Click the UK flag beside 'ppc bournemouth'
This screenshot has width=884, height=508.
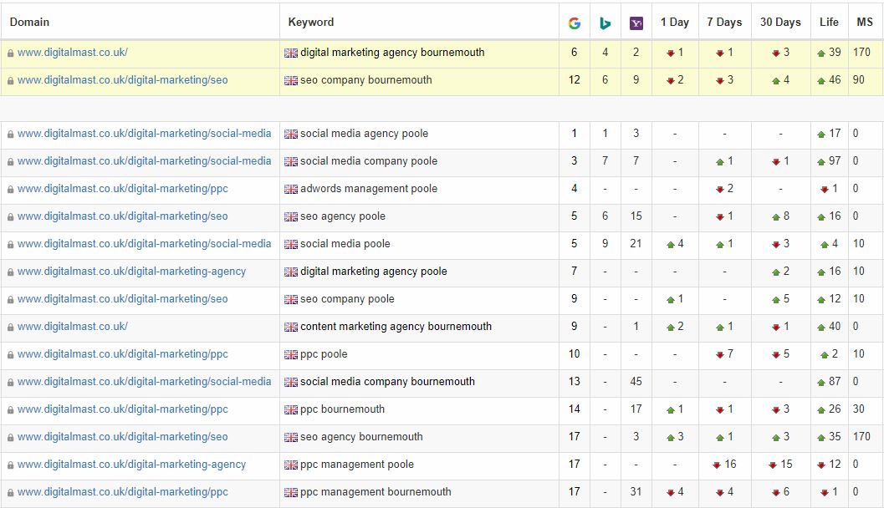pyautogui.click(x=291, y=410)
